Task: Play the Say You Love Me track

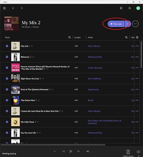Action: 7,133
